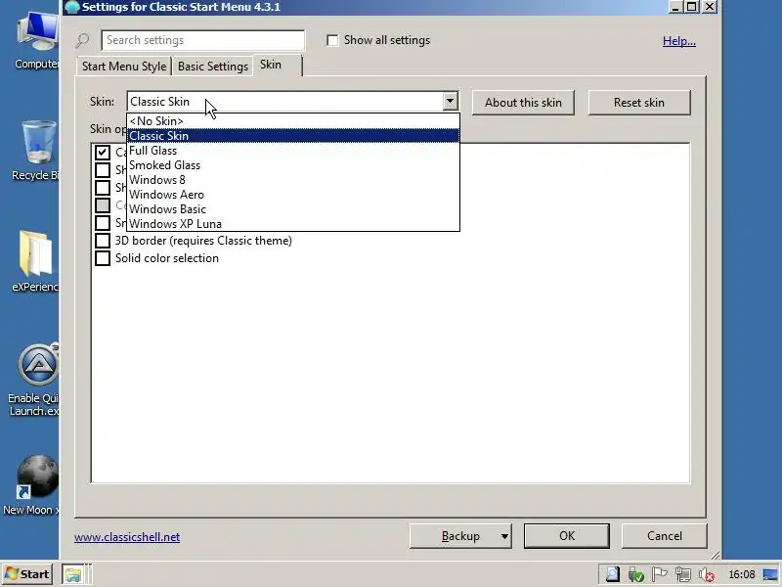Uncheck the first checked skin option checkbox
Screen dimensions: 782x587
coord(103,153)
